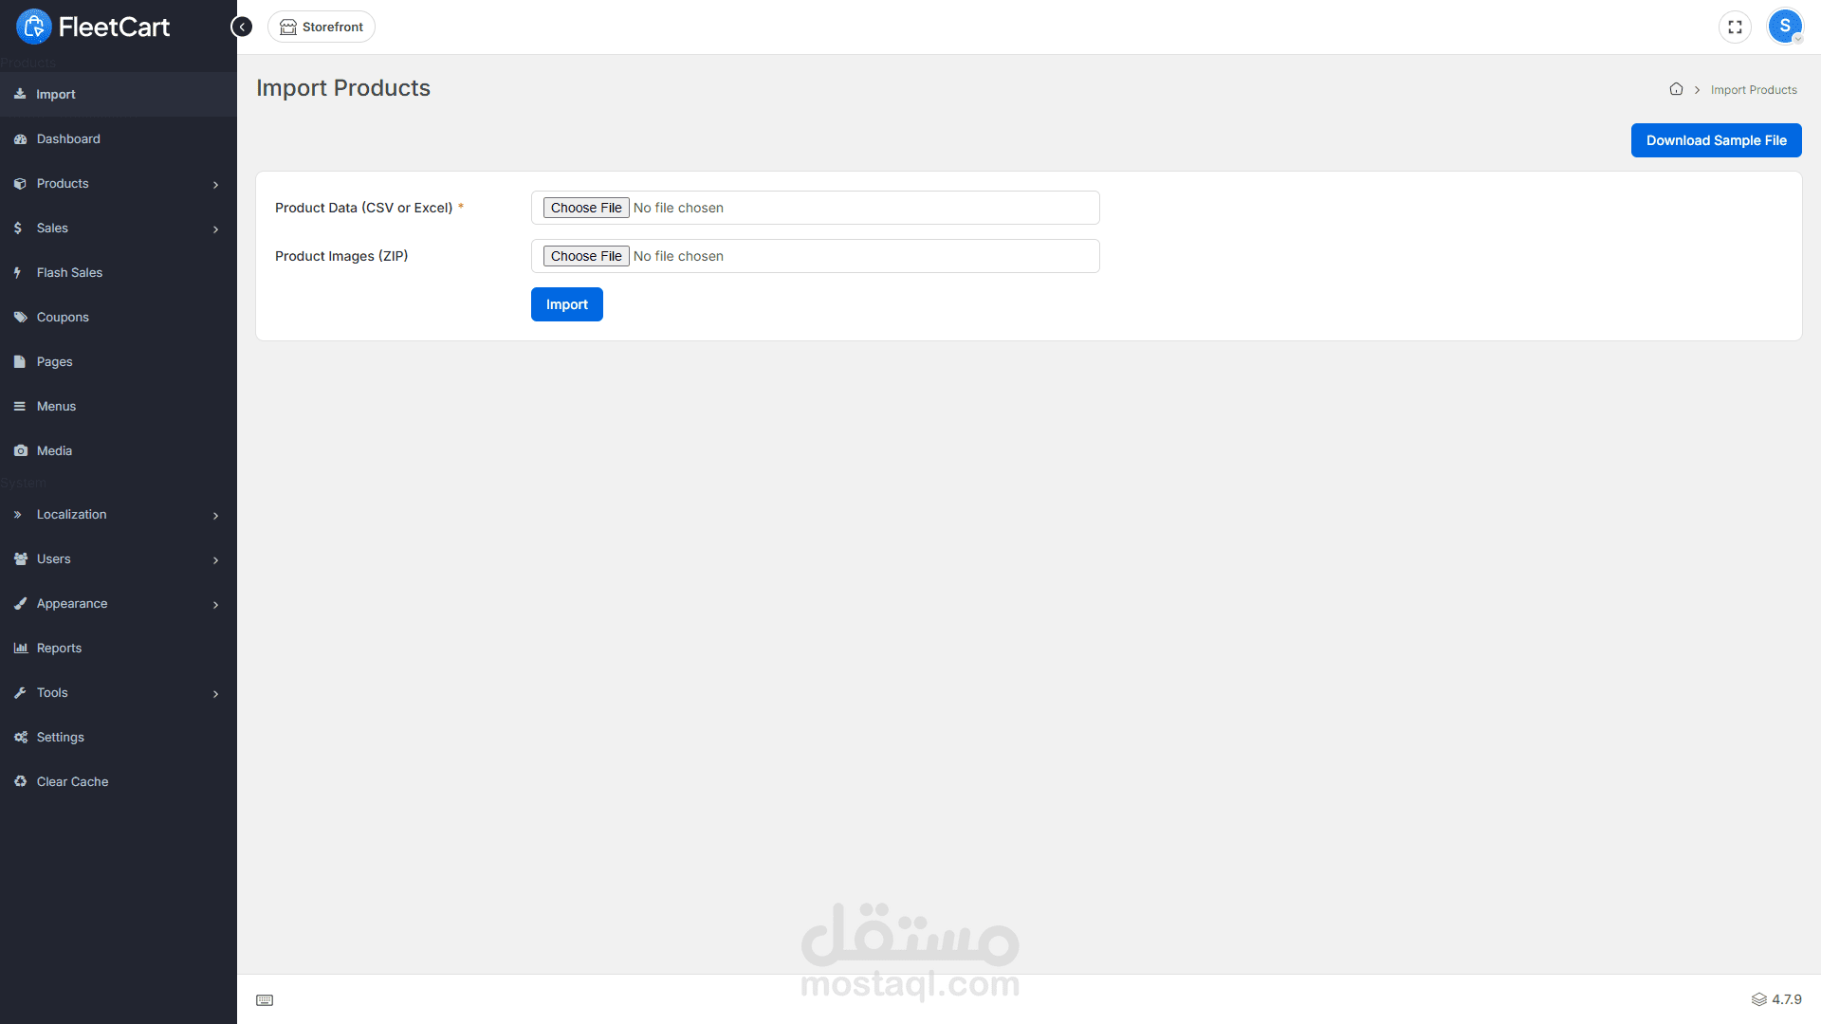The height and width of the screenshot is (1024, 1821).
Task: Choose File for Product Data CSV
Action: [x=586, y=208]
